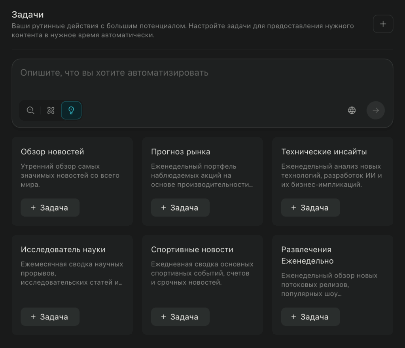
Task: Add the 'Прогноз рынка' task
Action: click(180, 207)
